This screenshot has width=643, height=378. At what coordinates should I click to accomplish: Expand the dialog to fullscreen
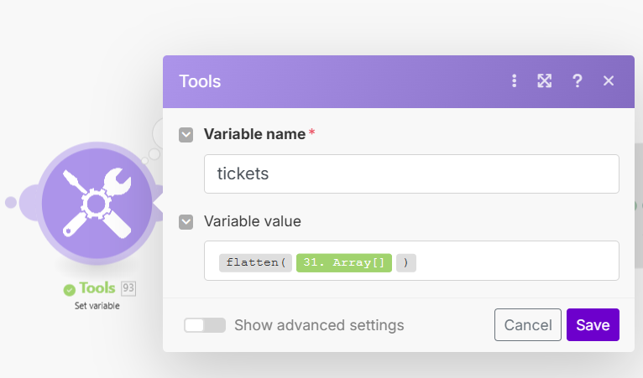[545, 81]
